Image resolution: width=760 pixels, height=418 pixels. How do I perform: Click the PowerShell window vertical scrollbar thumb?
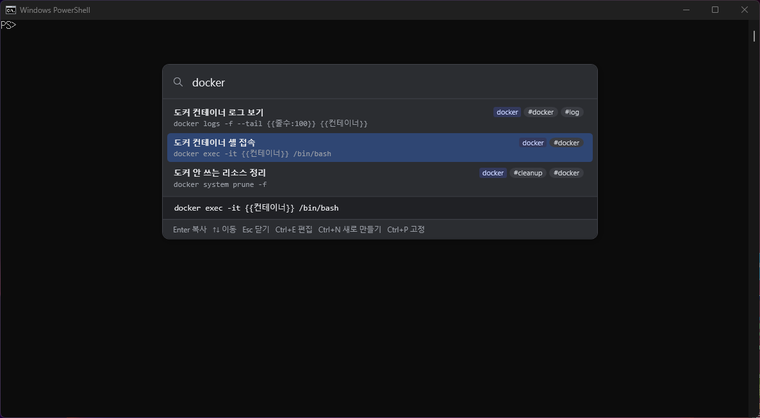point(754,36)
